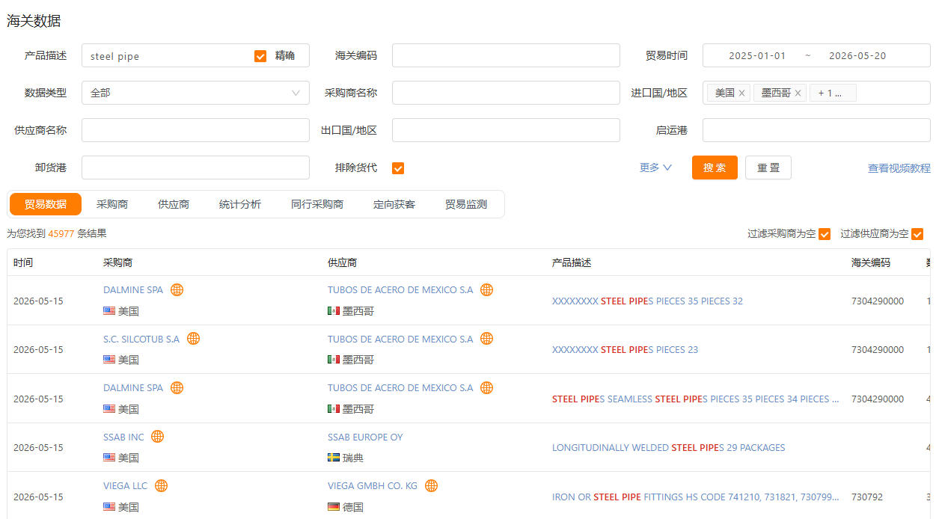Click TUBOS DE ACERO globe icon in the SEAMLESS row
936x519 pixels.
486,387
